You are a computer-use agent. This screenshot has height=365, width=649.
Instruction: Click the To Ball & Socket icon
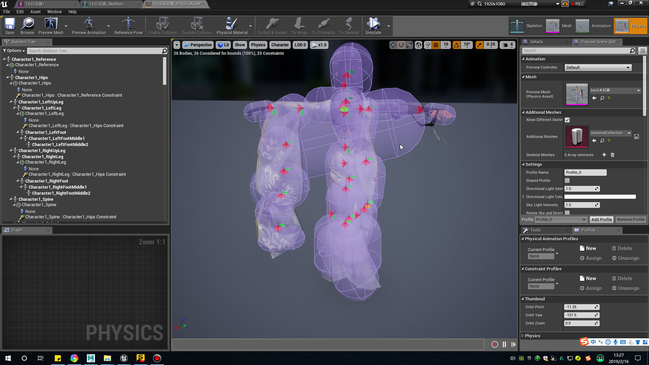tap(272, 26)
